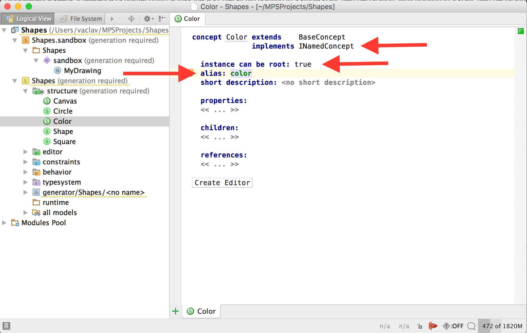This screenshot has height=333, width=527.
Task: Click the red power save indicator icon
Action: tap(433, 326)
